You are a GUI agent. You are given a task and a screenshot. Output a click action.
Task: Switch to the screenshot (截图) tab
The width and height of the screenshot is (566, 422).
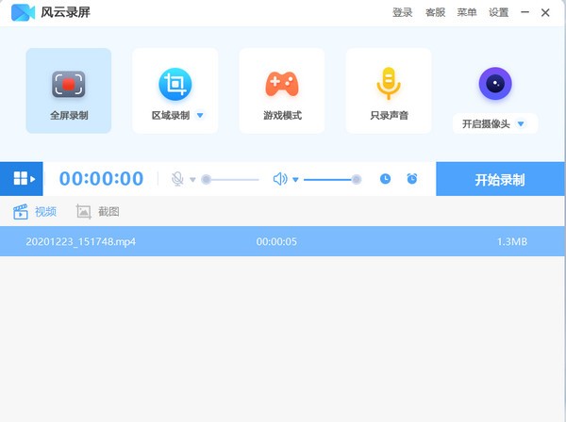(x=98, y=211)
